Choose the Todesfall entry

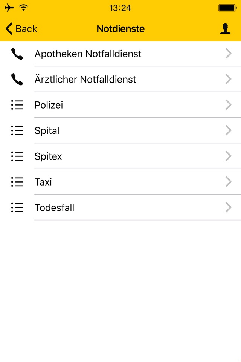55,208
